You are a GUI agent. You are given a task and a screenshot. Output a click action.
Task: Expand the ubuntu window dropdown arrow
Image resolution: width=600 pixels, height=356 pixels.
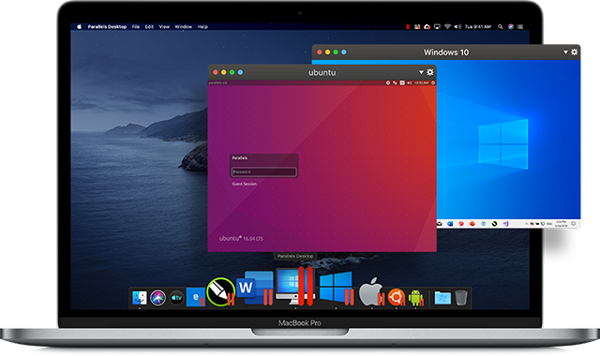click(x=421, y=72)
